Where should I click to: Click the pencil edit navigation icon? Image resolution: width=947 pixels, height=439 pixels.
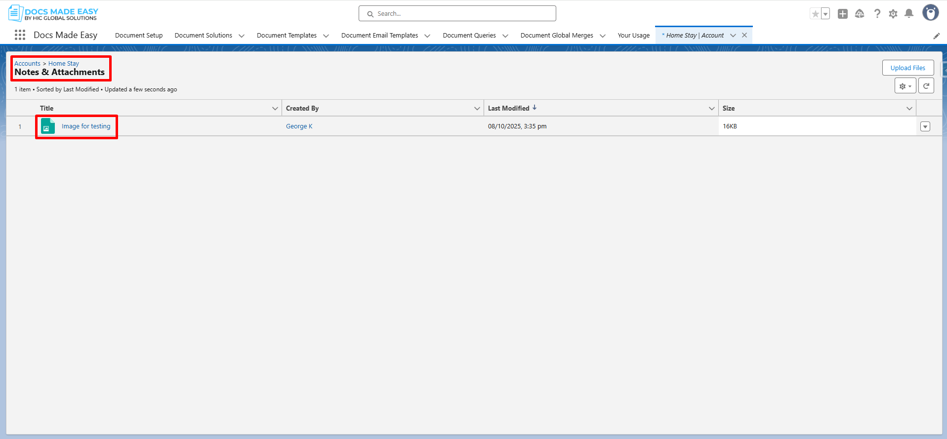[936, 36]
